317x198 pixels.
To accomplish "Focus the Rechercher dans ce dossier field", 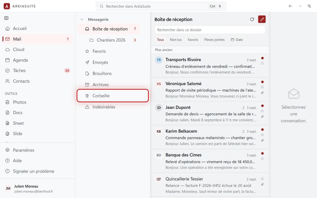I will tap(210, 30).
